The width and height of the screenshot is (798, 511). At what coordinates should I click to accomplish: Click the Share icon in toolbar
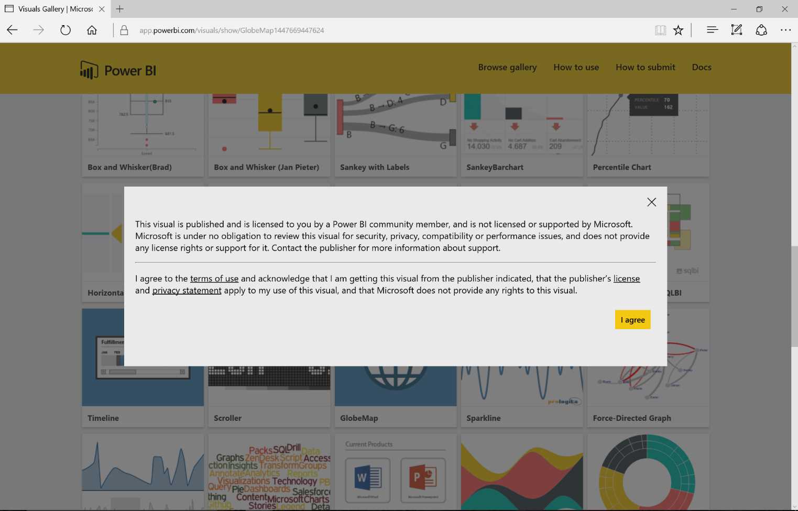[761, 30]
